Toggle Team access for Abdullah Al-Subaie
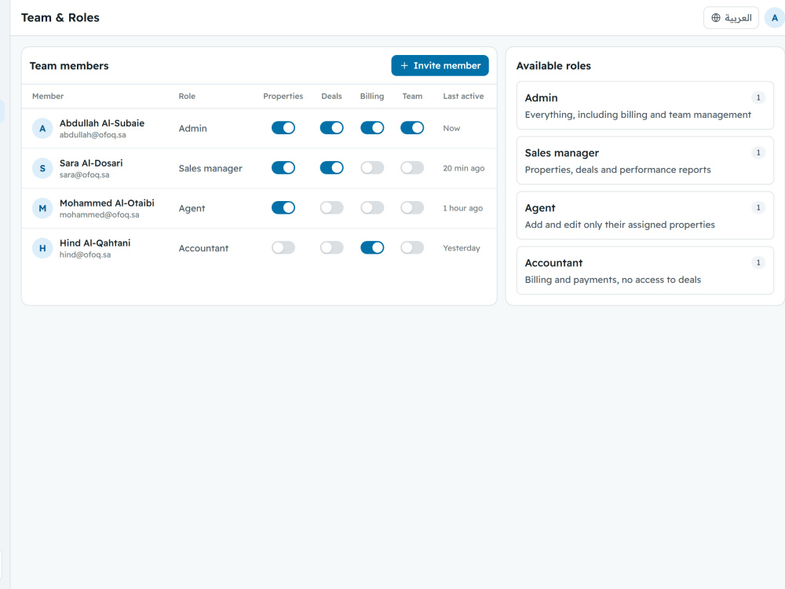Screen dimensions: 785x589 [413, 128]
